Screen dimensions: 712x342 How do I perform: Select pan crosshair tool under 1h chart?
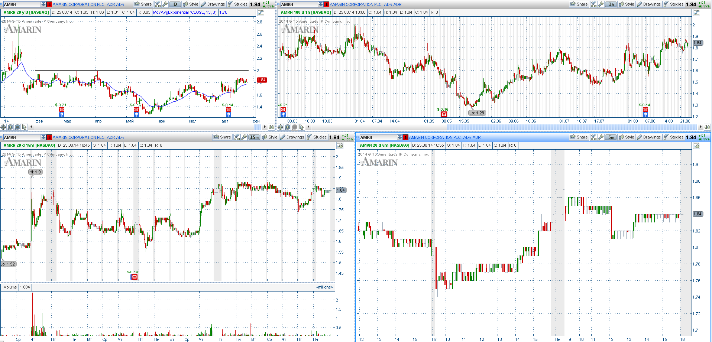pos(281,127)
